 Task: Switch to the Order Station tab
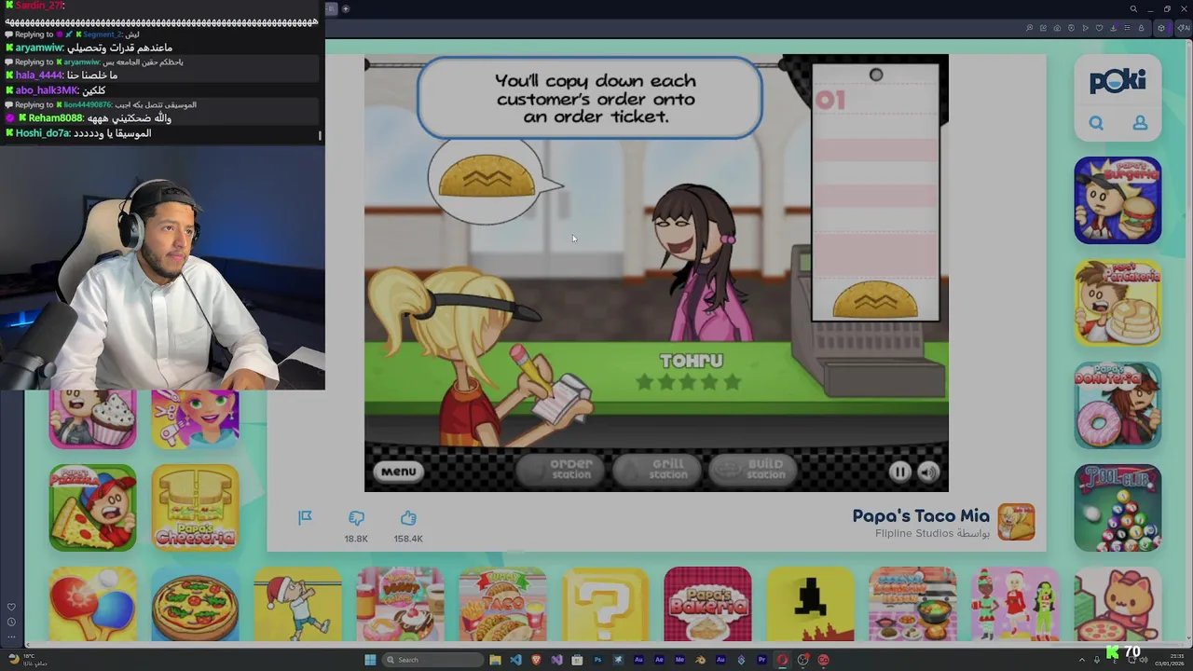(560, 470)
